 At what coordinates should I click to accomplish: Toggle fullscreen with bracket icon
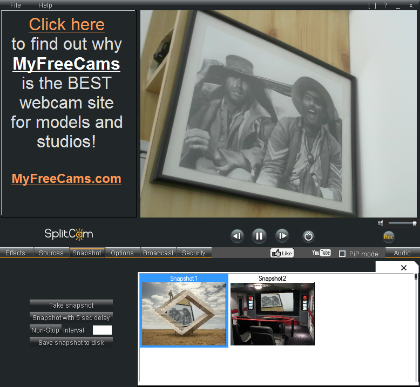pos(372,5)
